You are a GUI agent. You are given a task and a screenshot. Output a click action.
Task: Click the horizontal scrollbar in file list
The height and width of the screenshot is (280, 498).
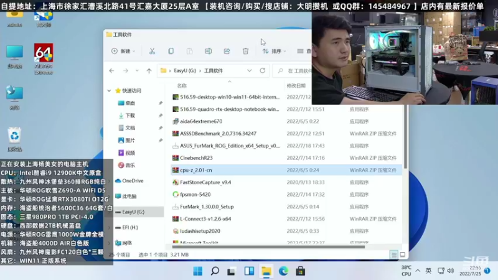click(268, 247)
